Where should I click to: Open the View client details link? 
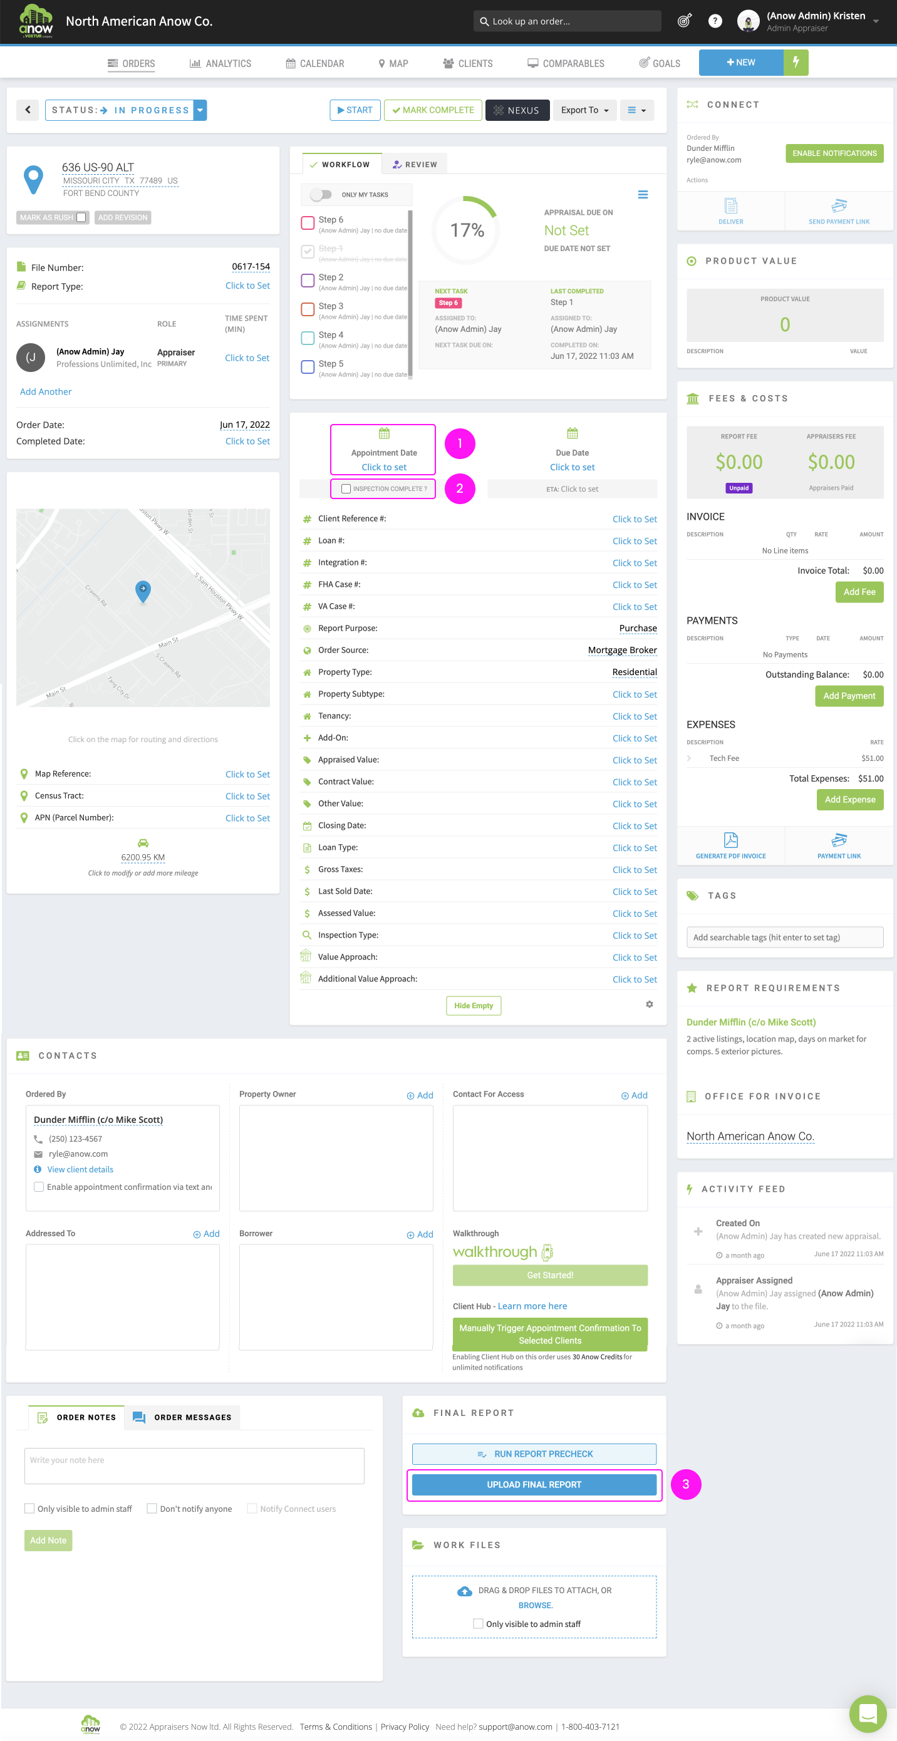click(80, 1169)
